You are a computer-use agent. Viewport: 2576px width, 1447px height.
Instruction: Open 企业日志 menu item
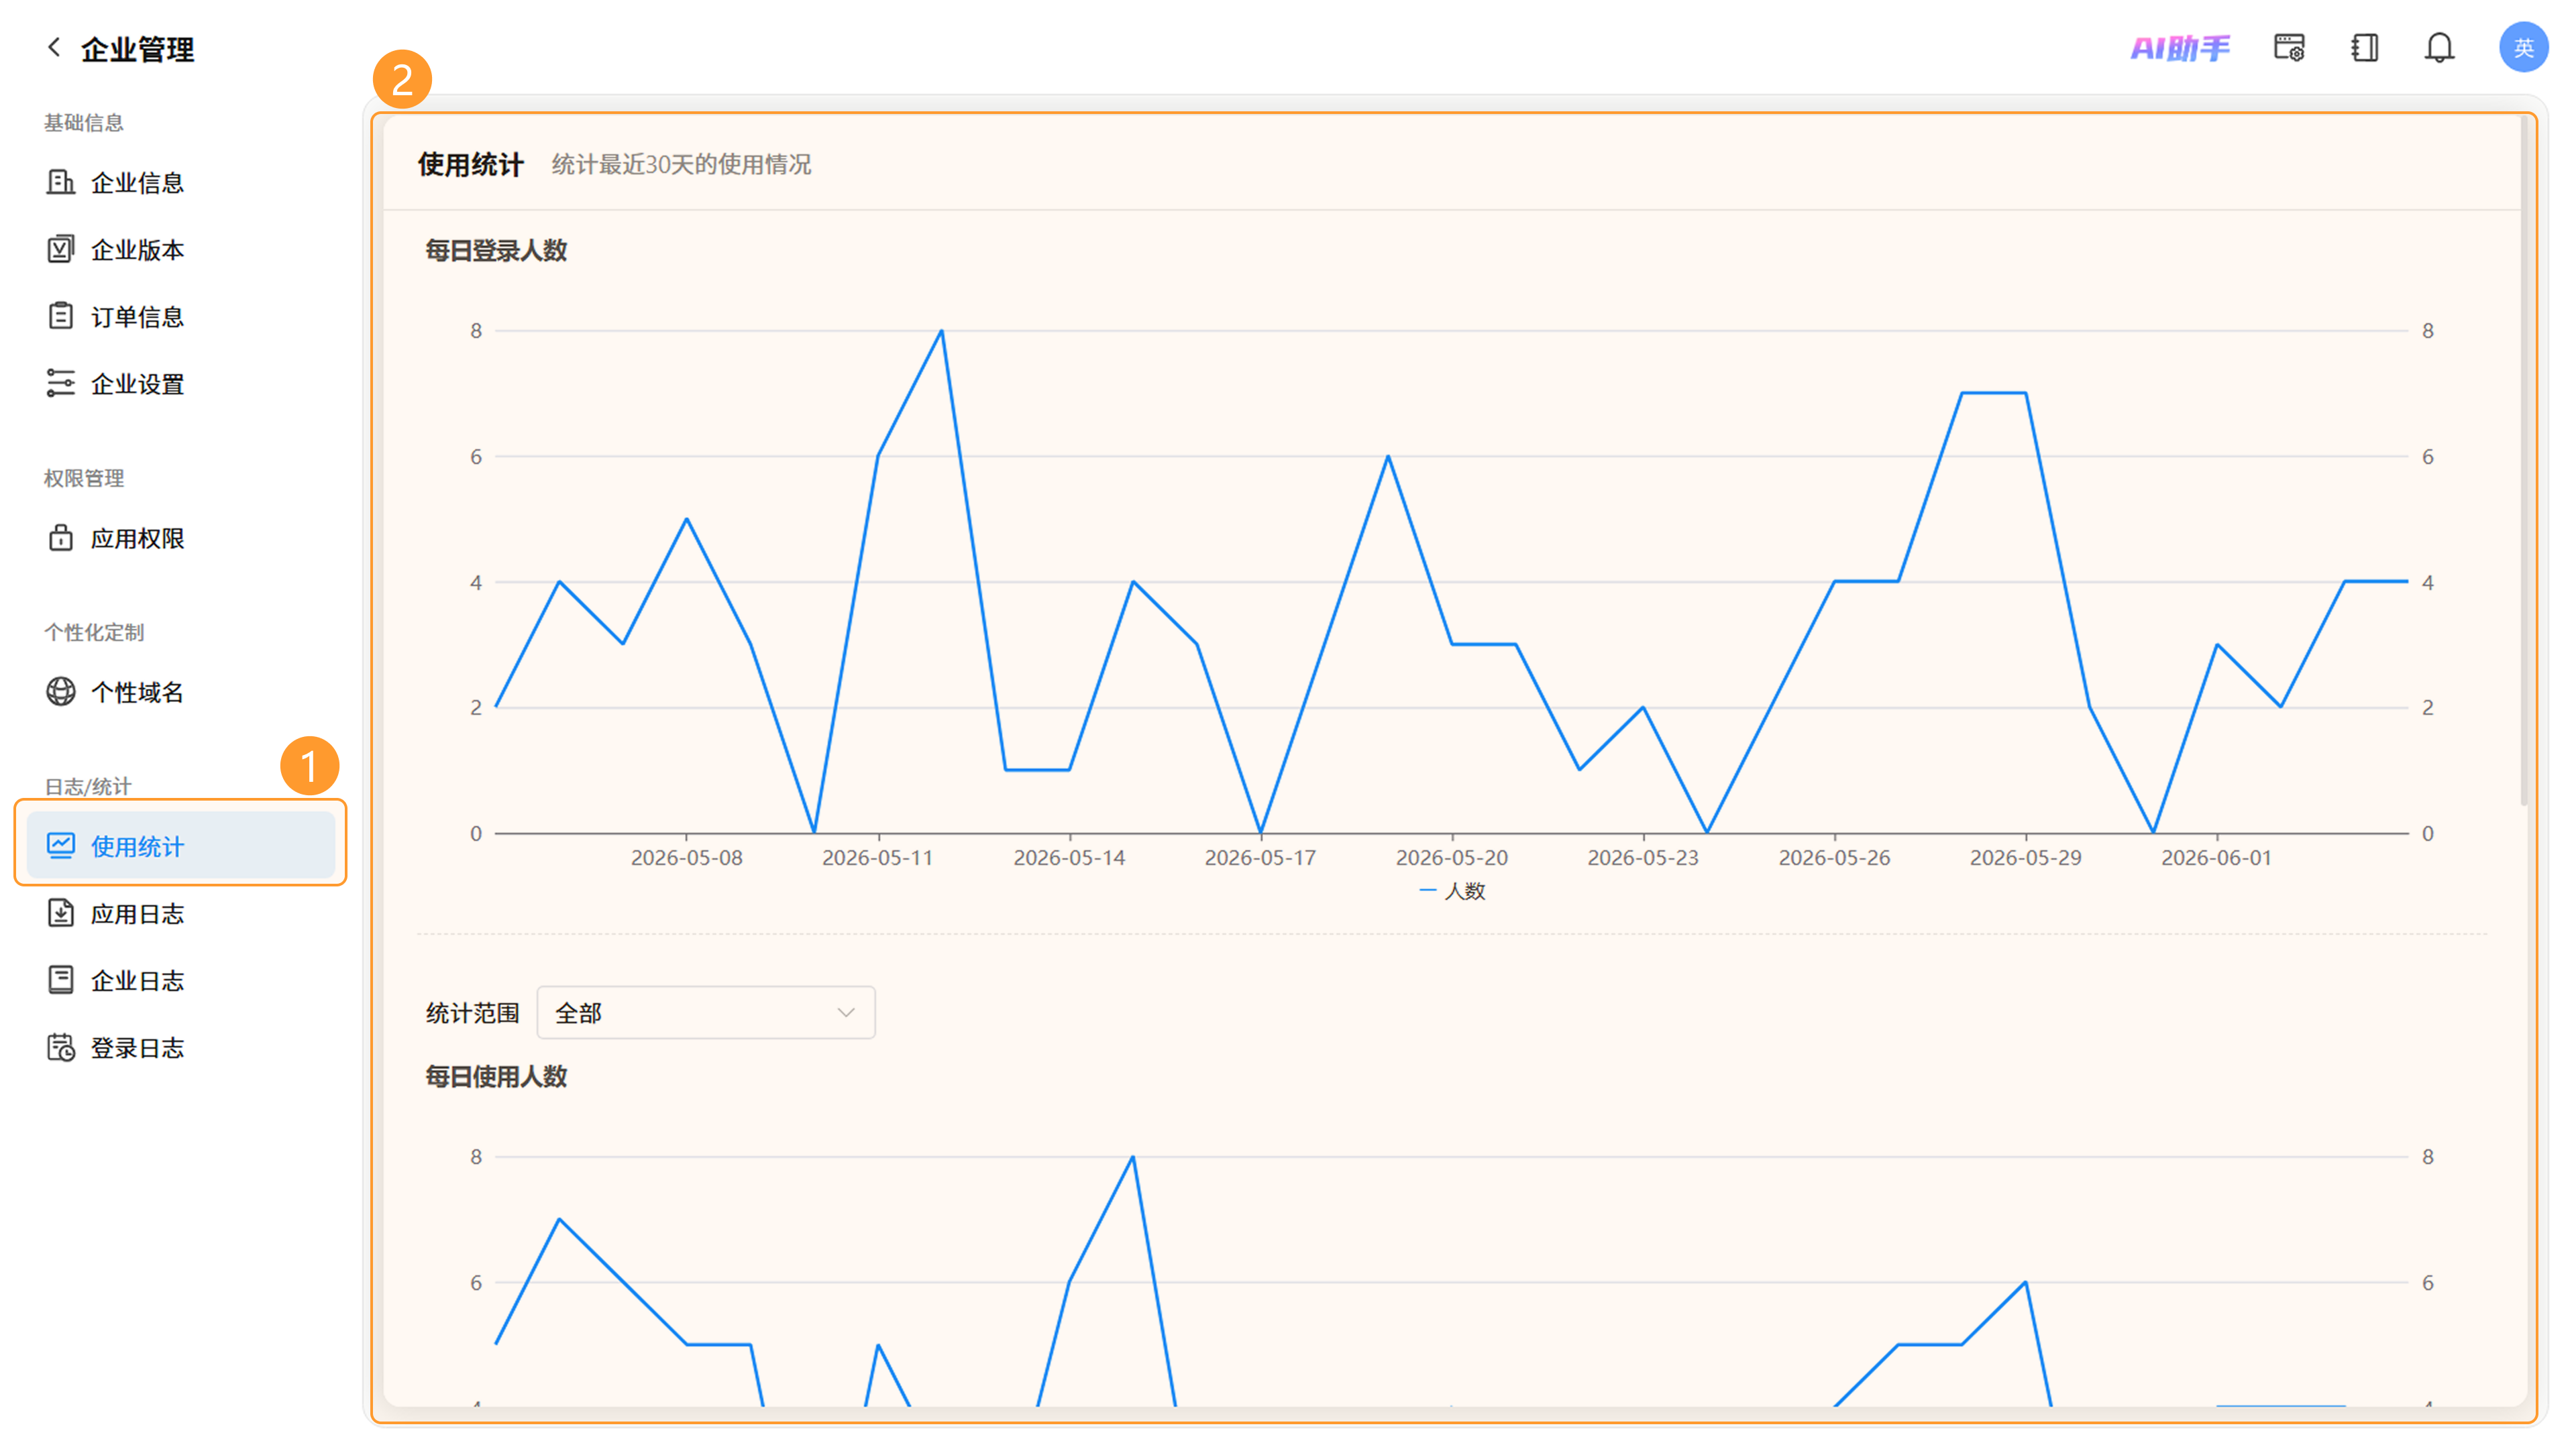point(180,980)
